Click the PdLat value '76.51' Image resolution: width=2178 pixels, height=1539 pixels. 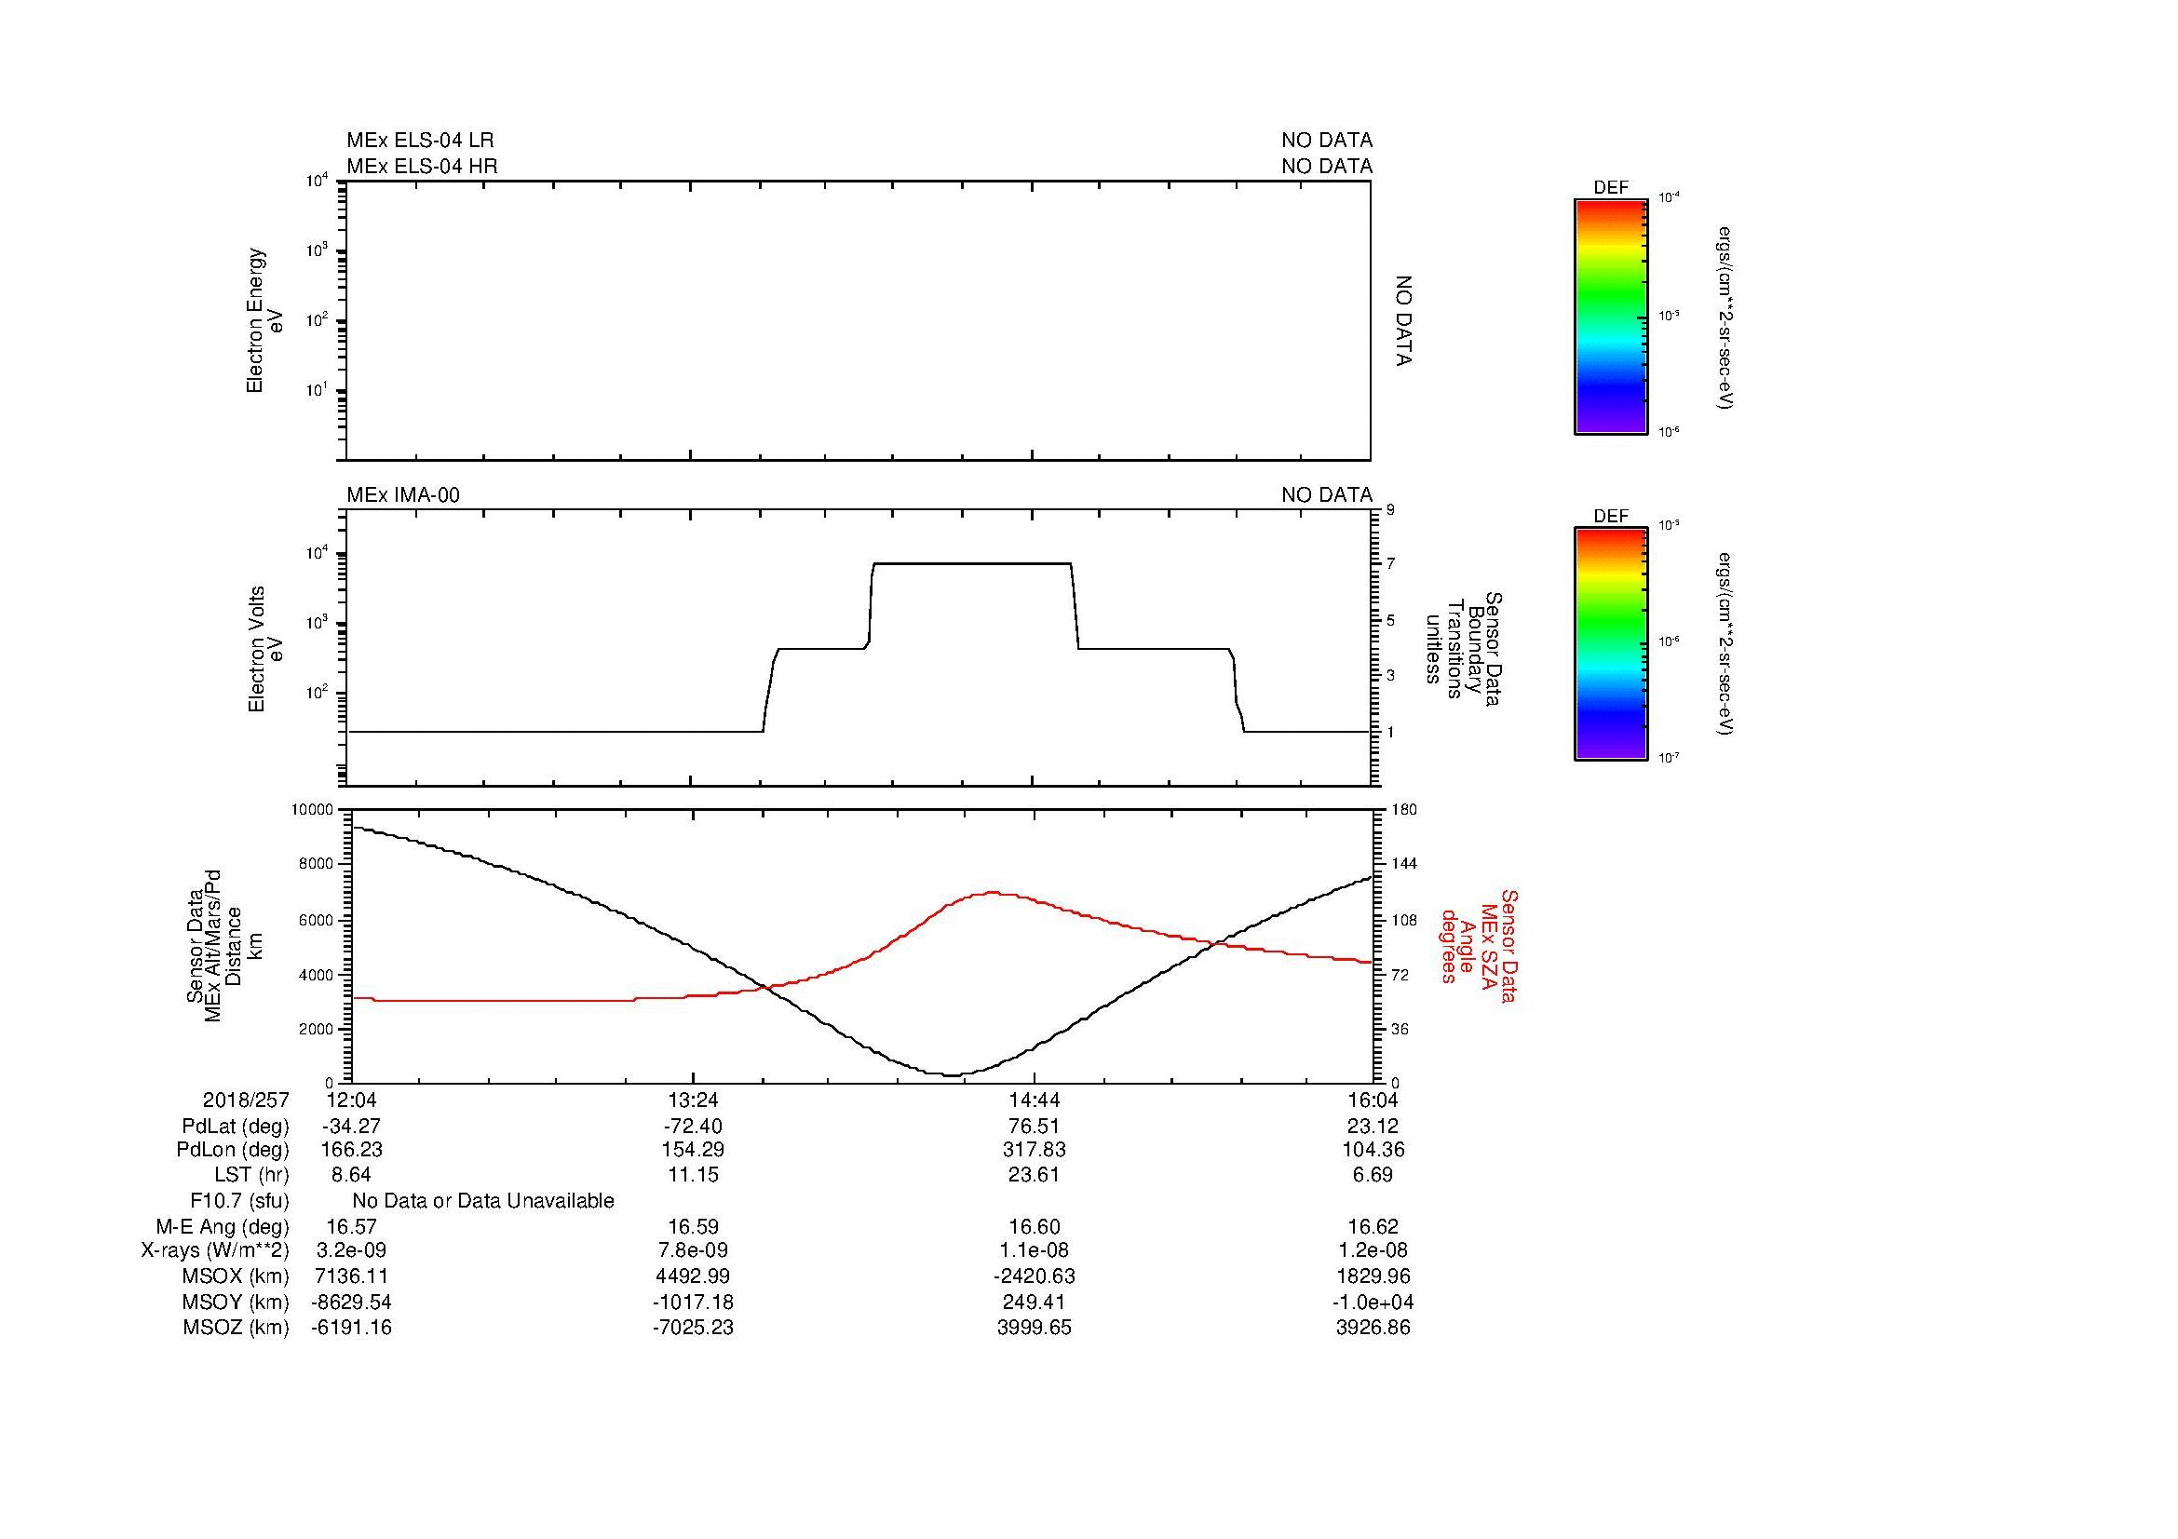click(x=1034, y=1127)
